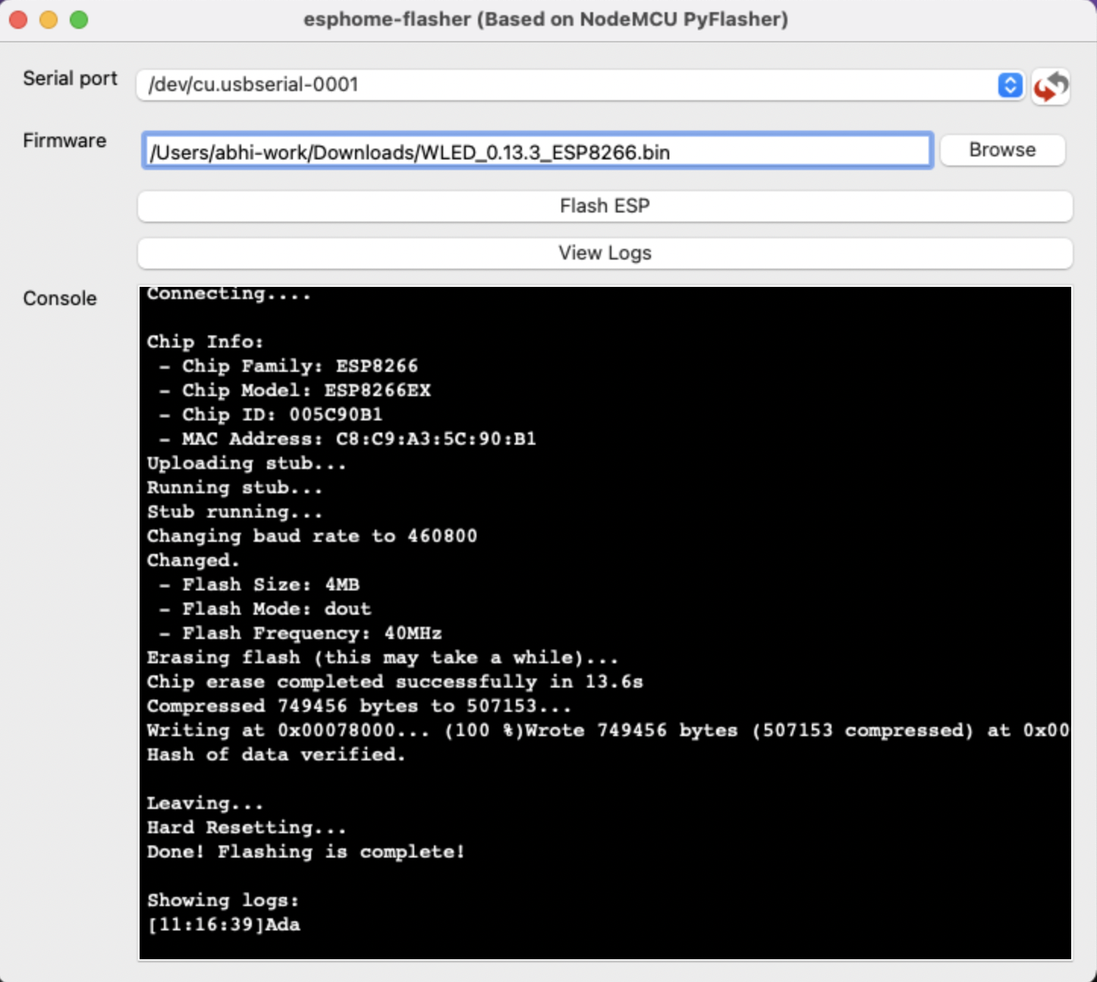Click the Firmware file path input
Screen dimensions: 1097x982
point(537,151)
